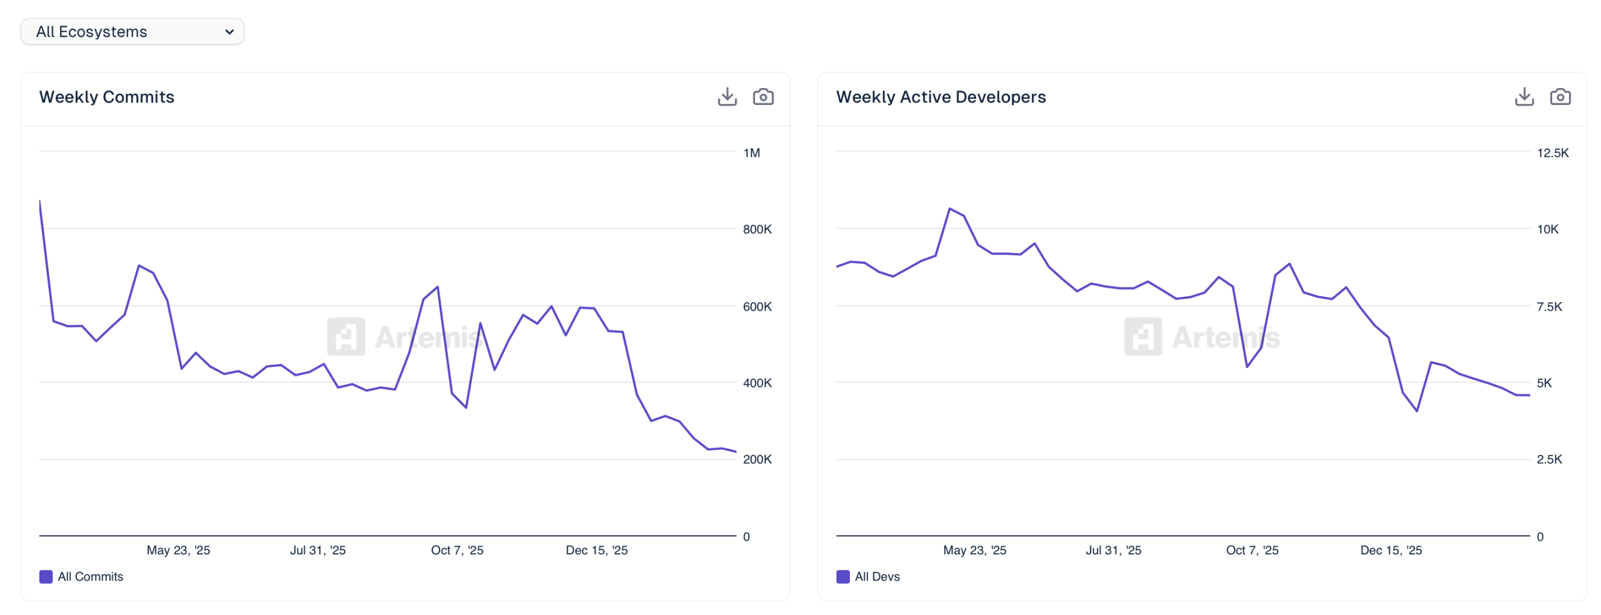This screenshot has height=615, width=1601.
Task: Click the purple All Commits legend swatch
Action: coord(45,576)
